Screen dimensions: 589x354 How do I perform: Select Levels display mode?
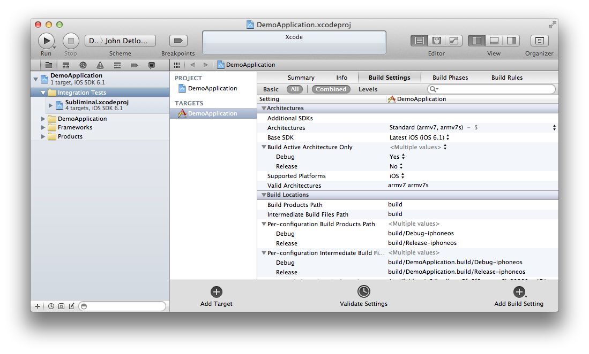click(368, 89)
